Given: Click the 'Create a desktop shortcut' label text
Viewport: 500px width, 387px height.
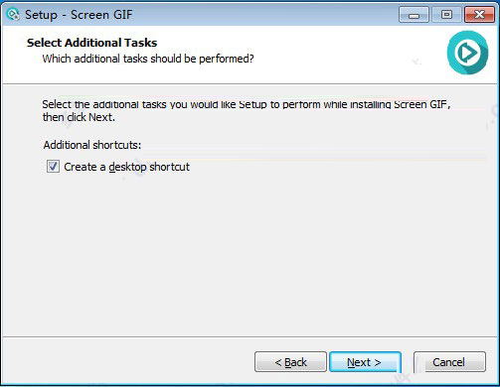Looking at the screenshot, I should (126, 167).
